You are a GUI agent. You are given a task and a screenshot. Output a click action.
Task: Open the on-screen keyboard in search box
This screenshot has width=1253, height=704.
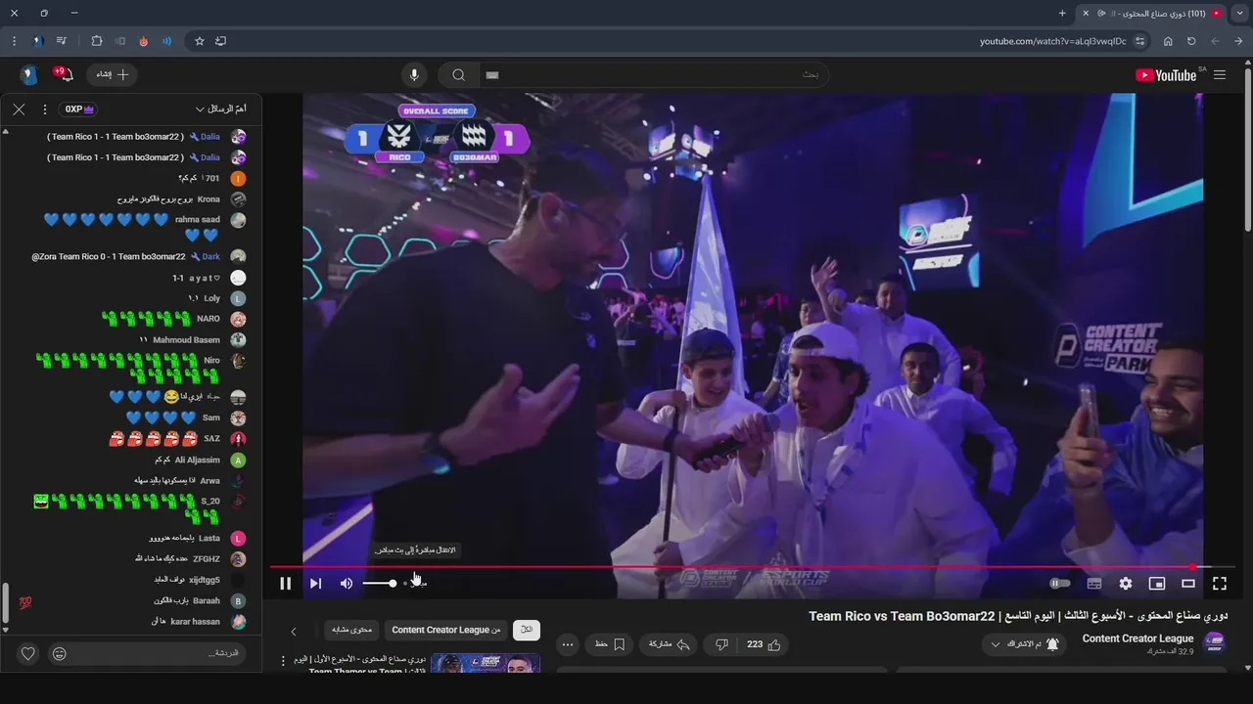point(492,75)
